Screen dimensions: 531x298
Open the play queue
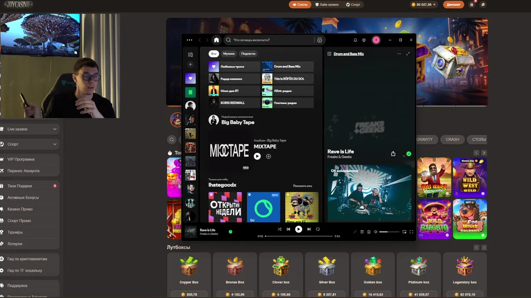[362, 232]
